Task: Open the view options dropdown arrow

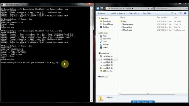Action: coord(175,13)
